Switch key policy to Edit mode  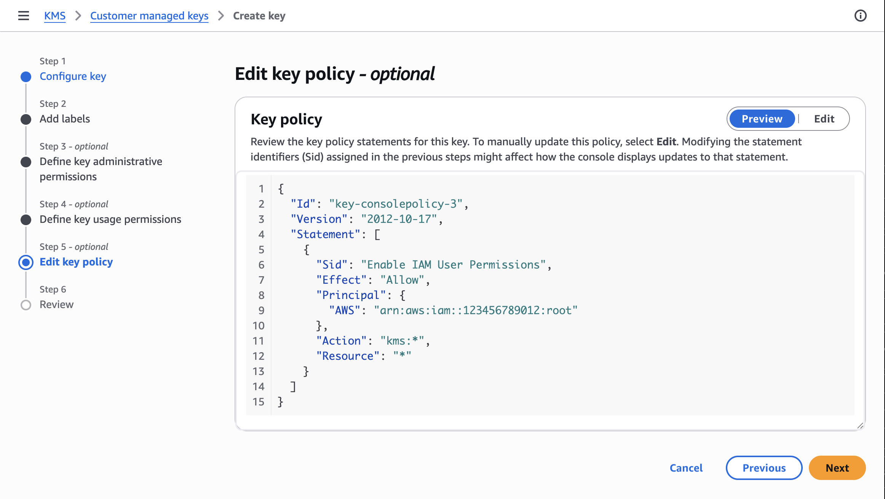point(824,119)
